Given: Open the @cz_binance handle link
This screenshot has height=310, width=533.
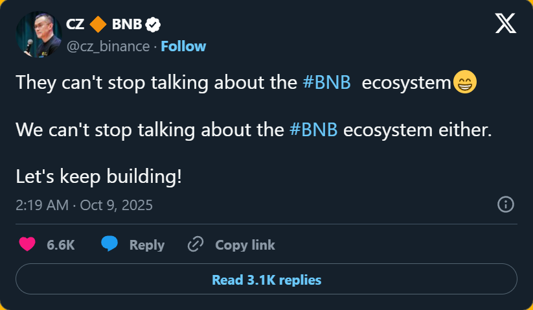Looking at the screenshot, I should click(x=108, y=46).
